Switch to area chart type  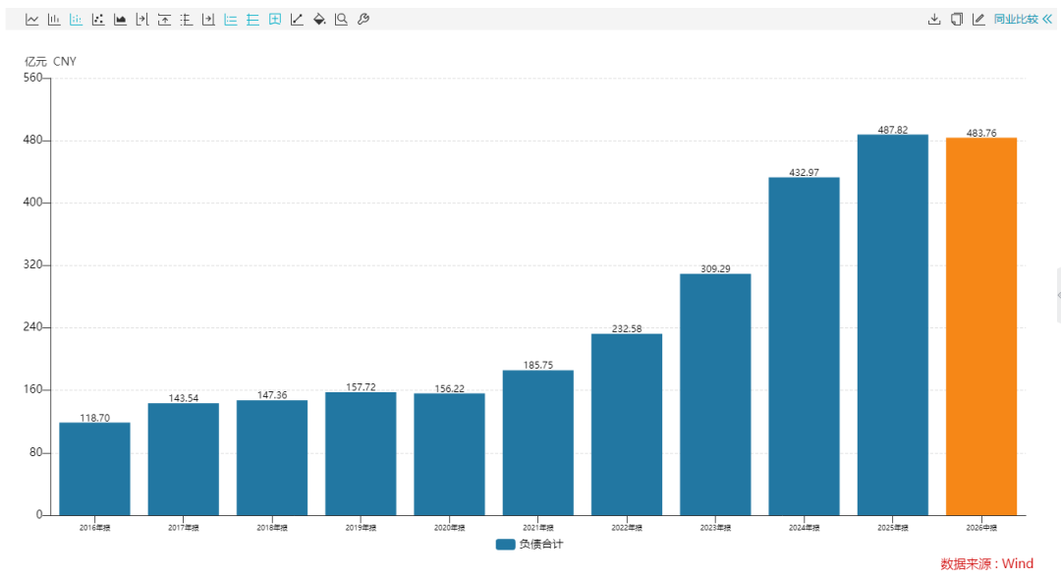click(121, 20)
